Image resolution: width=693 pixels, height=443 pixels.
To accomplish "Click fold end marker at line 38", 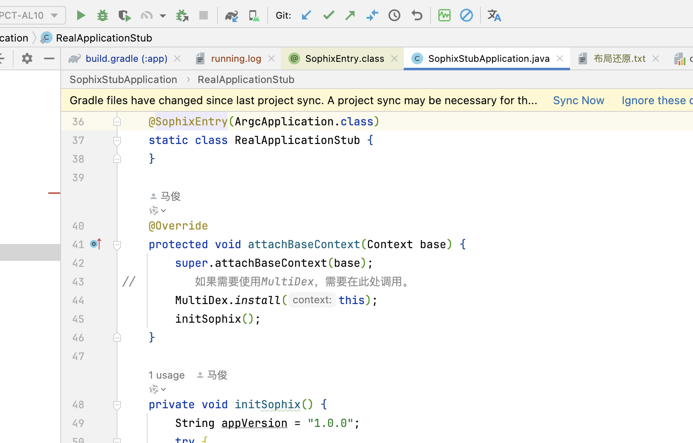I will (117, 159).
